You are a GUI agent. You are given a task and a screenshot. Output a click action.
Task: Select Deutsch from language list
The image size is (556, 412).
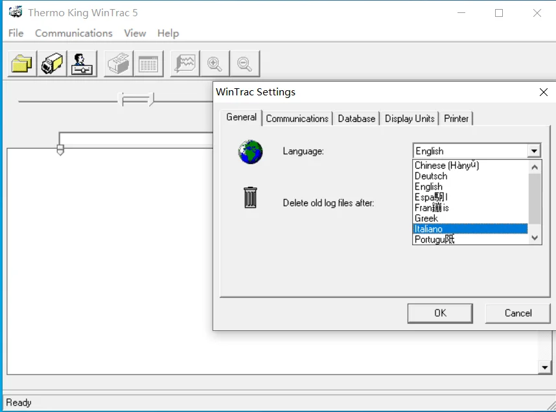(x=470, y=176)
